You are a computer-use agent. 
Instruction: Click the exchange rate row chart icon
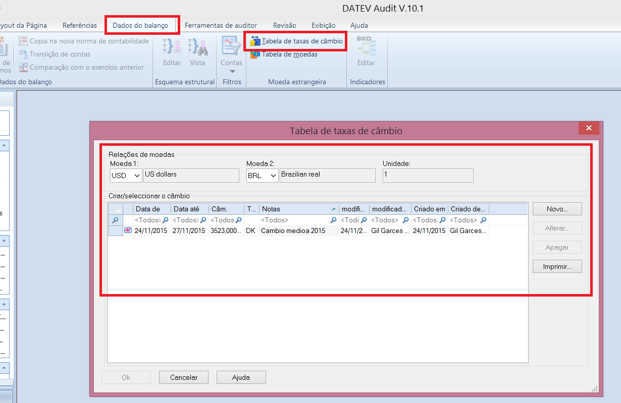tap(128, 231)
